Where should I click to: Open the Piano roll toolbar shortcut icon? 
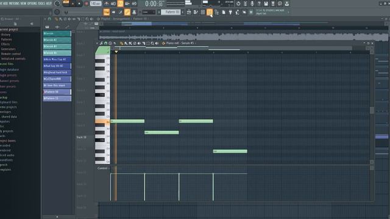(196, 12)
